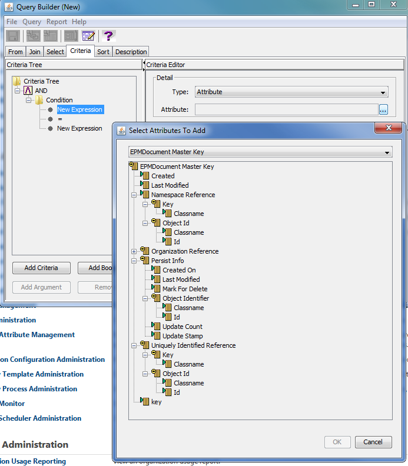Click the AND operator icon in Criteria Tree
Screen dimensions: 408x466
point(28,91)
